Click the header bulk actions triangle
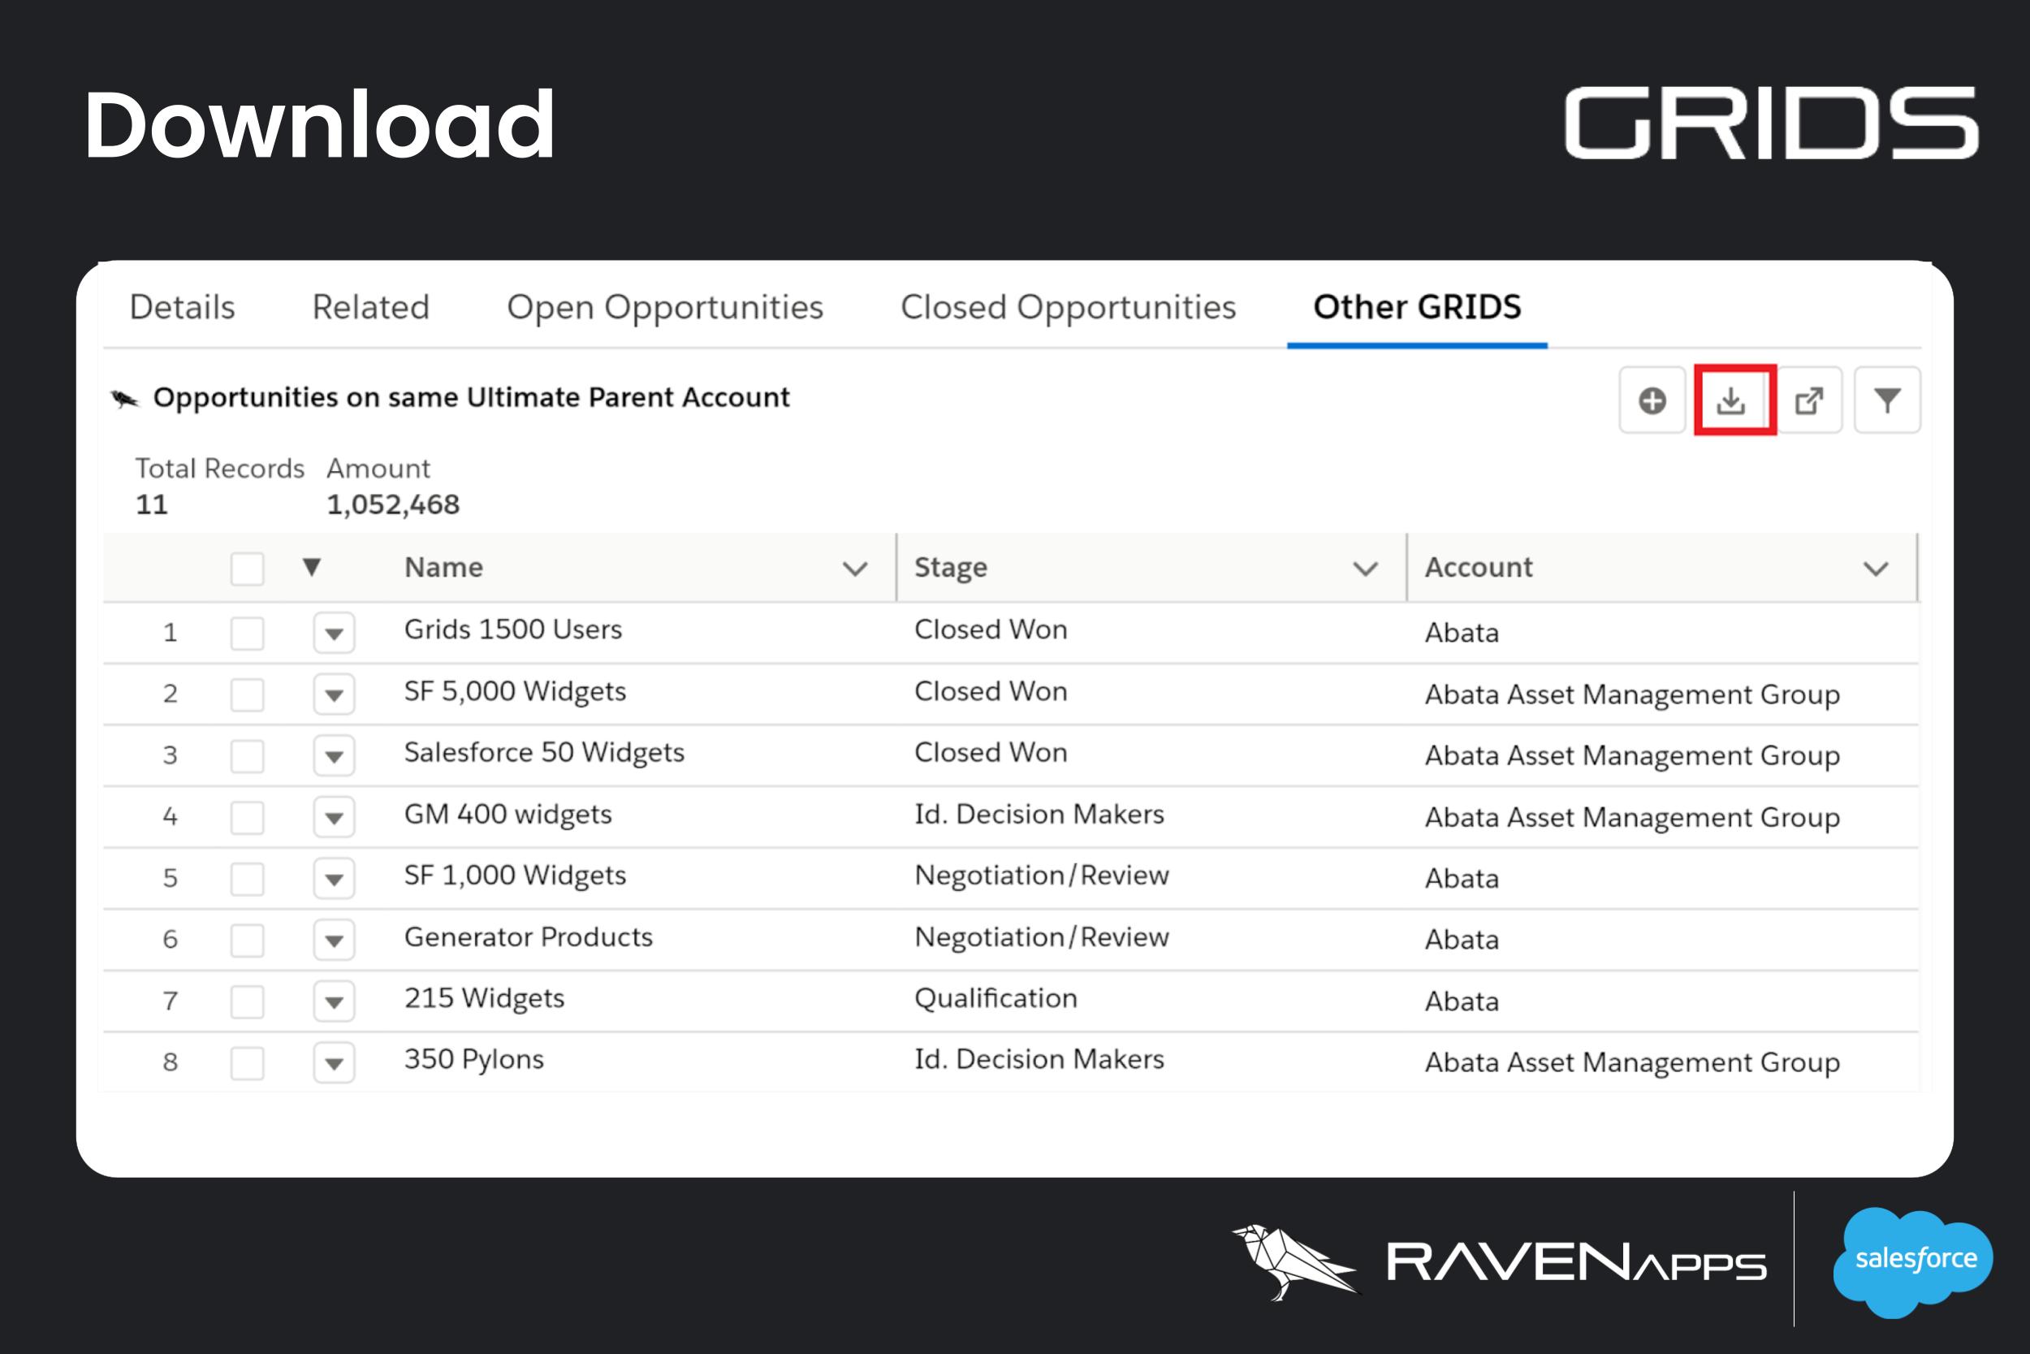 [312, 567]
